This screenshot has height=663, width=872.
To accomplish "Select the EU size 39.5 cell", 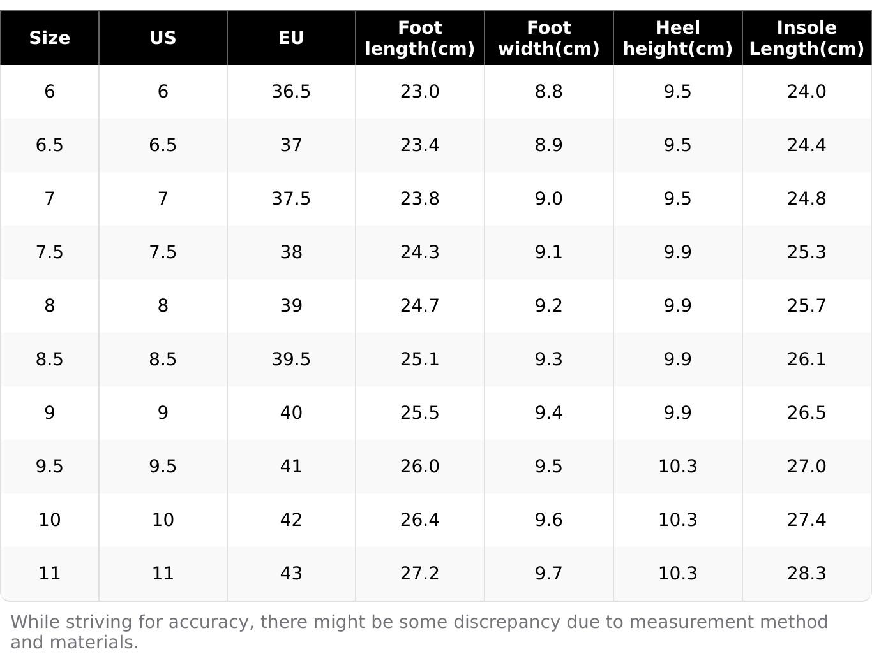I will pyautogui.click(x=291, y=360).
